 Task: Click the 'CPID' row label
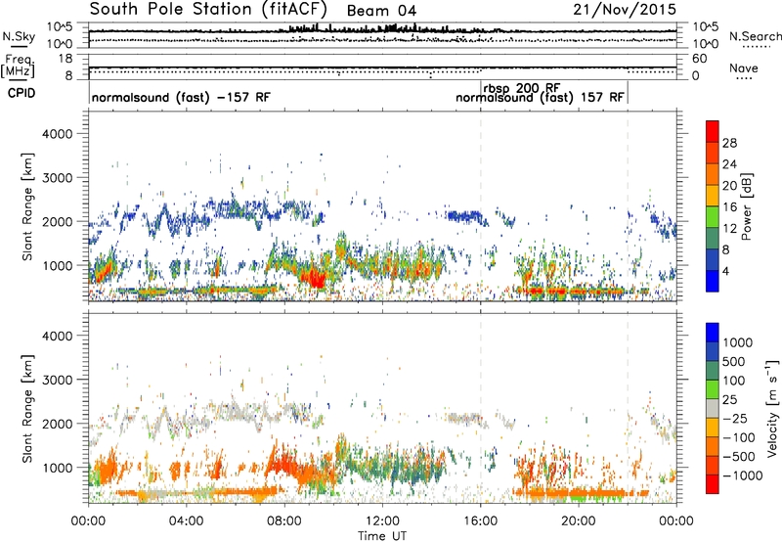[x=22, y=93]
